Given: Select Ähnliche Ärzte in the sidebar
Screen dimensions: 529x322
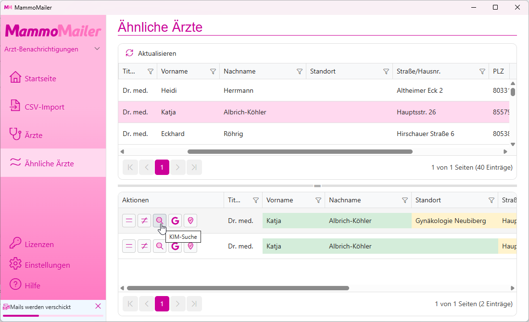Looking at the screenshot, I should [53, 163].
